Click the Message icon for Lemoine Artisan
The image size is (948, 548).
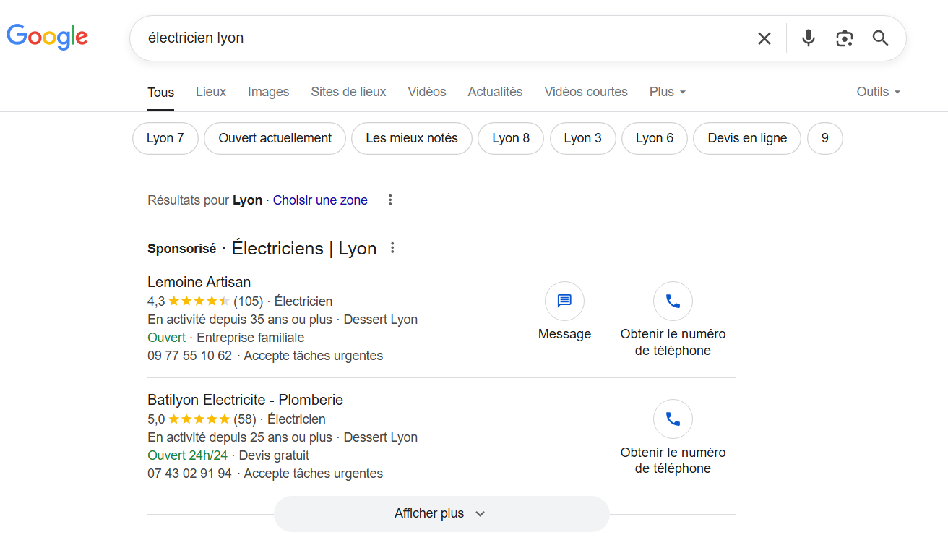564,301
